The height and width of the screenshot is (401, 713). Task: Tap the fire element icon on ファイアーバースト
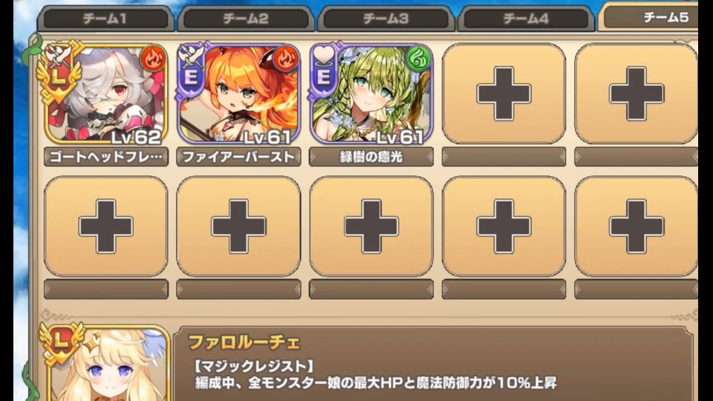coord(286,58)
